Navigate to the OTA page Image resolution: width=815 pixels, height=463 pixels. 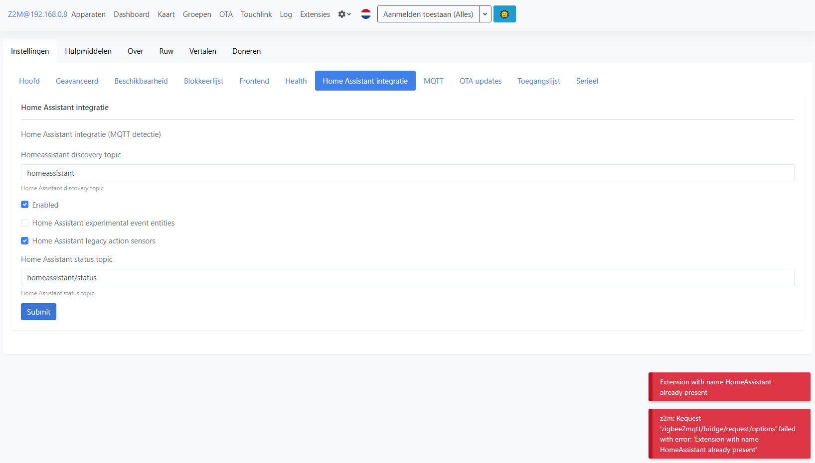226,14
